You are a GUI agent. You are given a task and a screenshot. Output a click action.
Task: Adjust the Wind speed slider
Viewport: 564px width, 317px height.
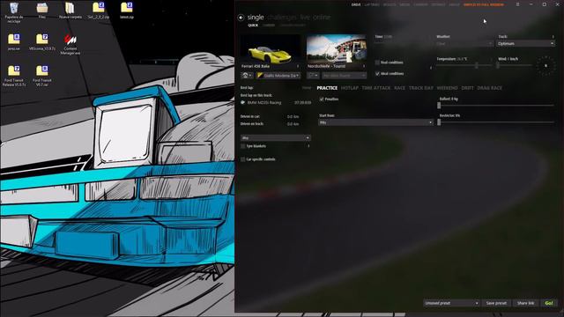pyautogui.click(x=515, y=66)
